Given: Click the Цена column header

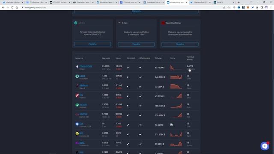Looking at the screenshot, I should pos(118,58).
